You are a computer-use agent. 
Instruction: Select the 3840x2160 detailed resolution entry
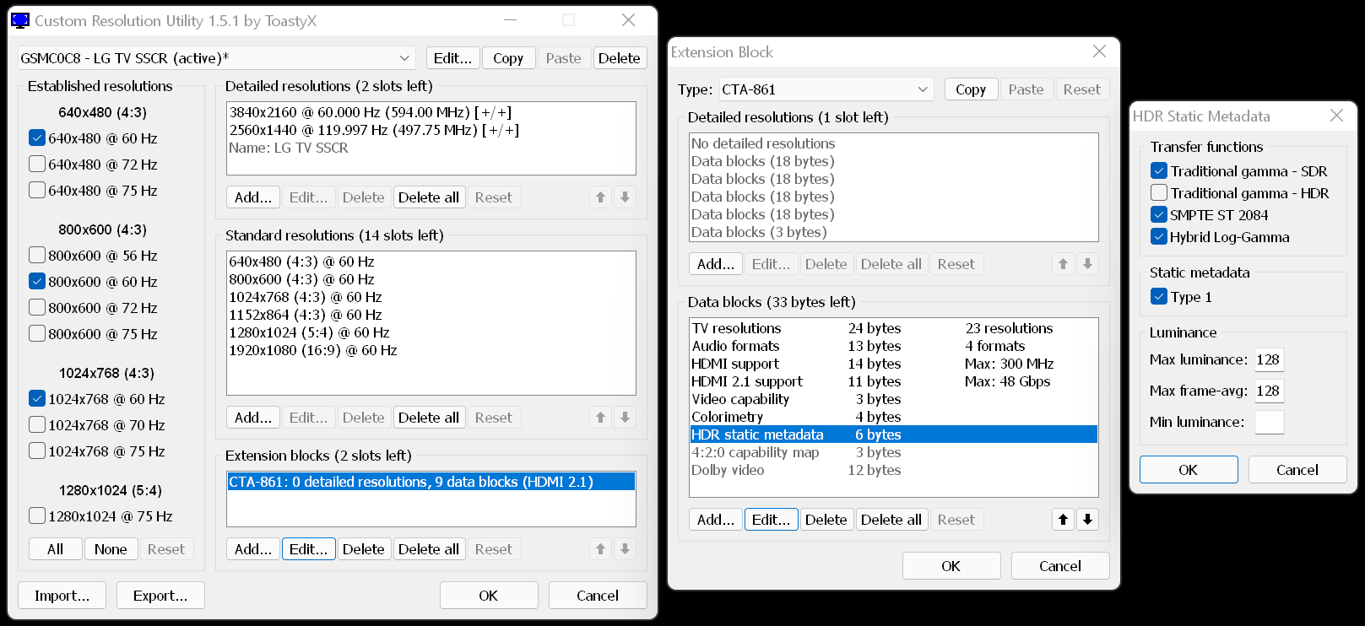(x=370, y=112)
